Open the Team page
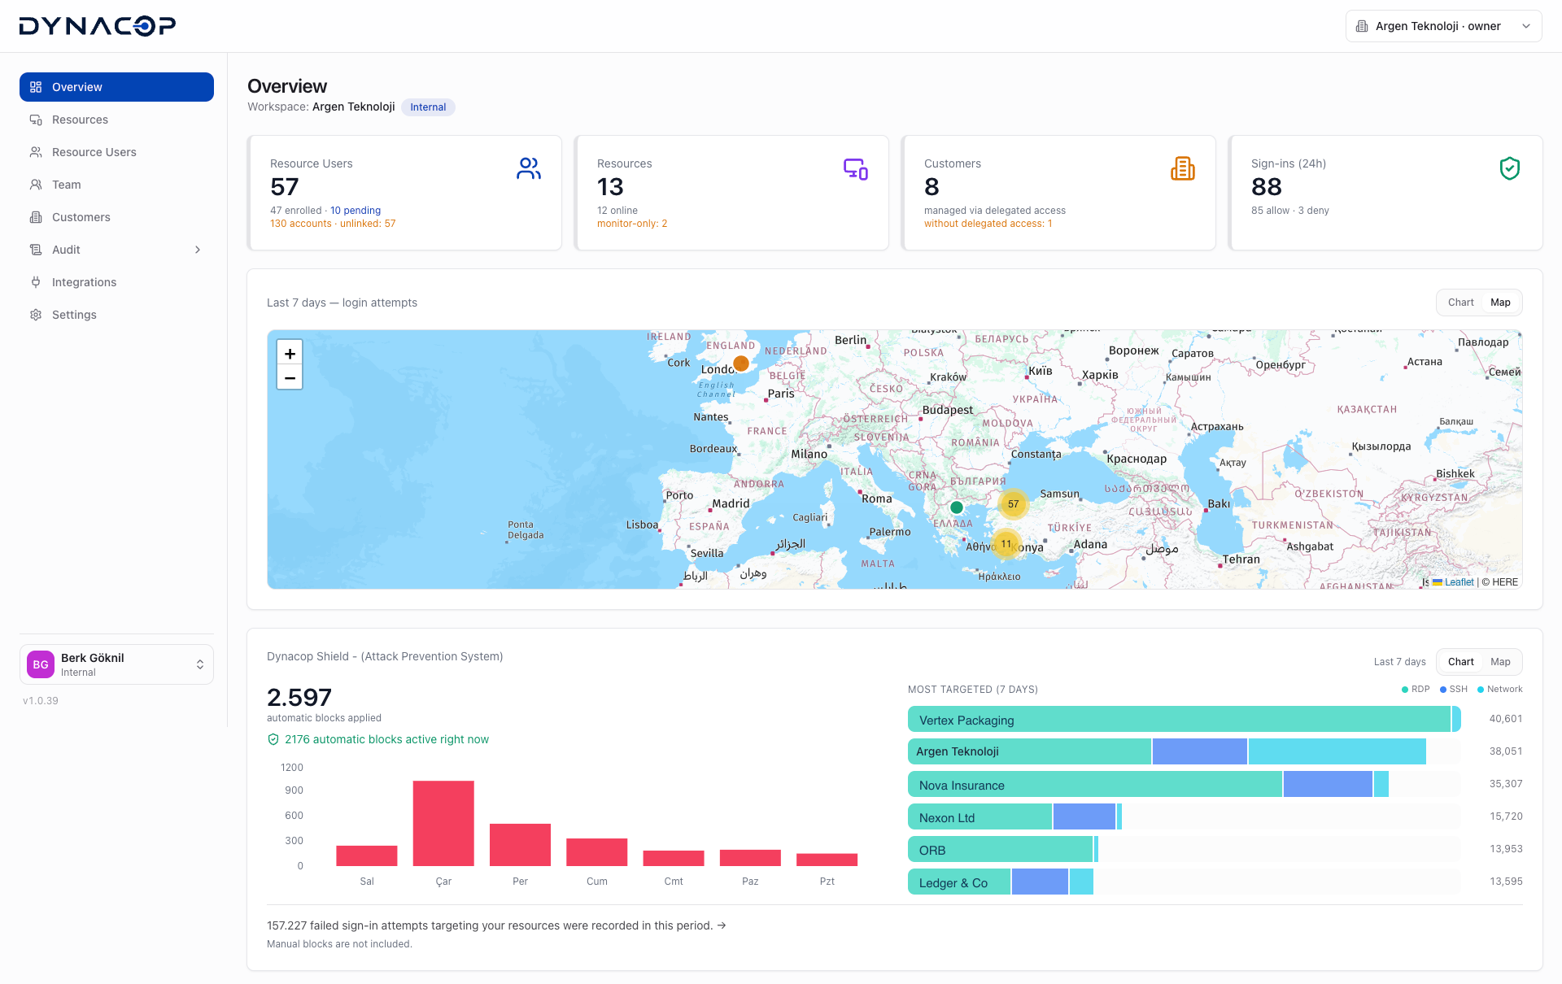Viewport: 1562px width, 984px height. click(x=116, y=185)
